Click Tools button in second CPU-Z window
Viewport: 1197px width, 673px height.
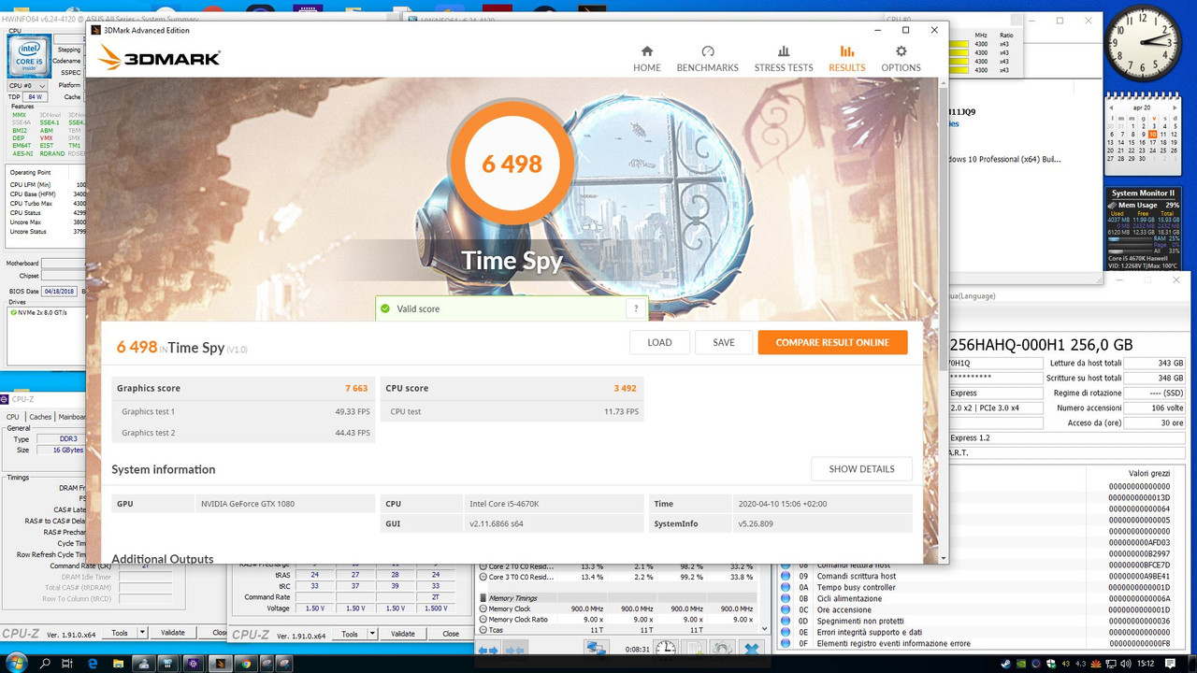pyautogui.click(x=349, y=634)
